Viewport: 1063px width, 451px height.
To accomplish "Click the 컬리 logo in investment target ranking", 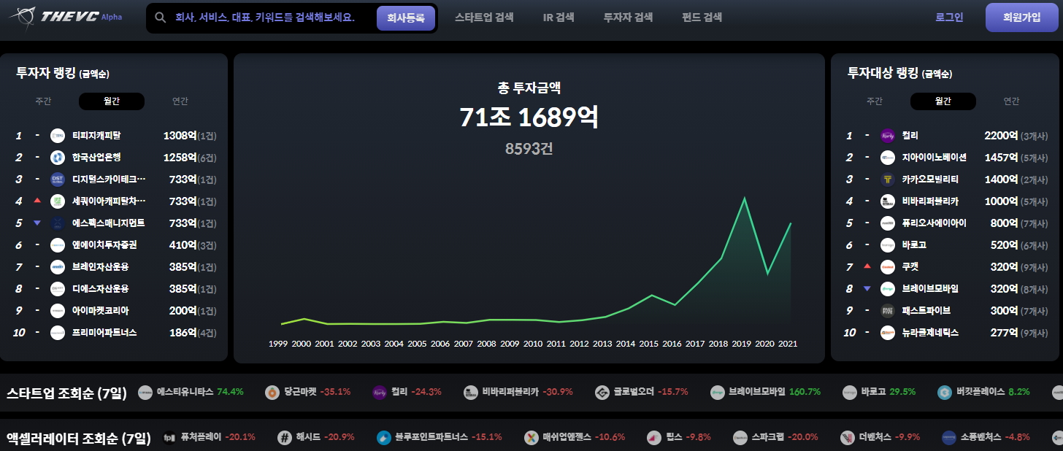I will [x=888, y=136].
